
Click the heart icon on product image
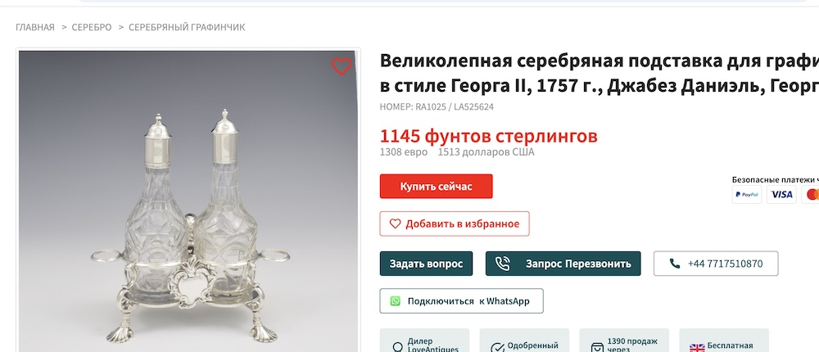tap(341, 66)
